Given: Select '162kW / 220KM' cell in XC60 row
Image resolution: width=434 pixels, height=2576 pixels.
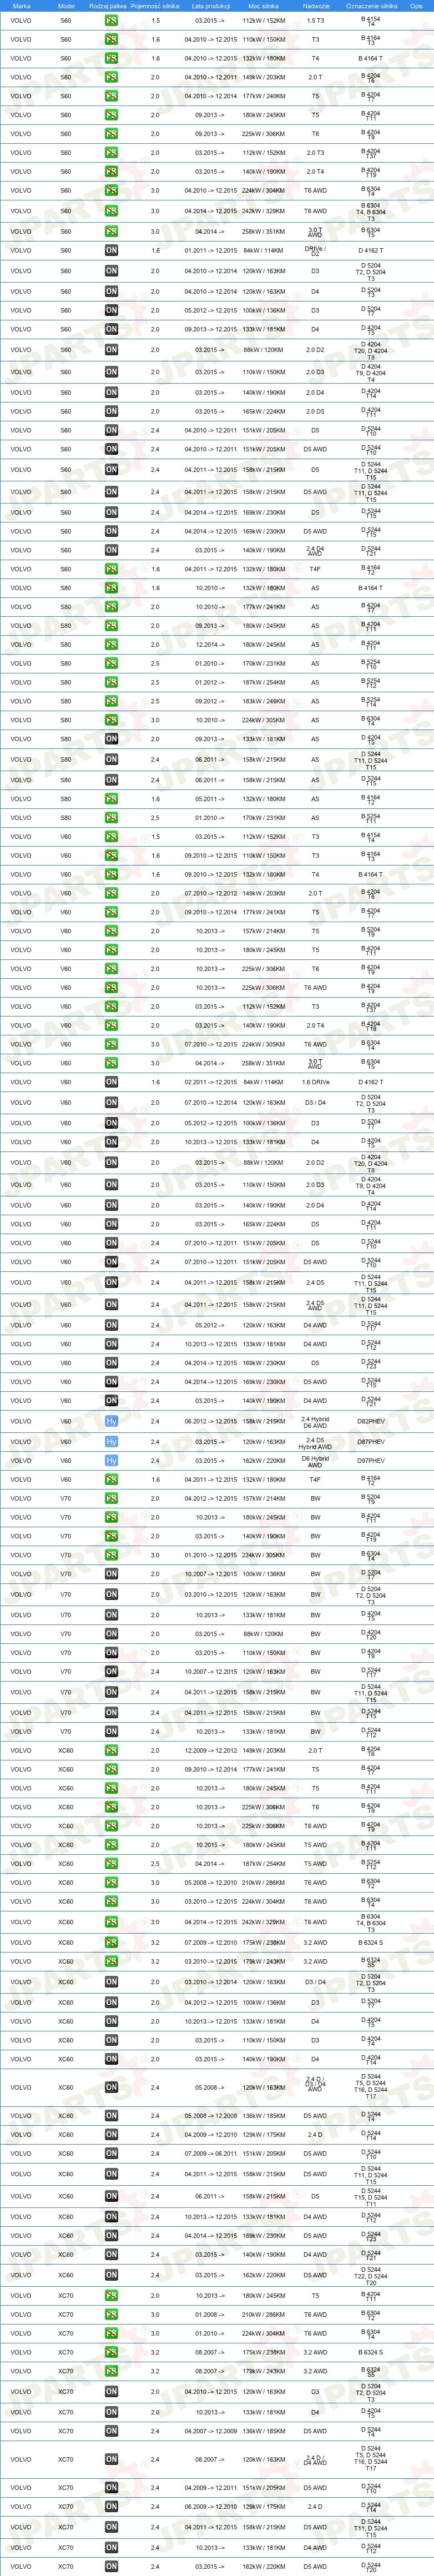Looking at the screenshot, I should point(263,2276).
